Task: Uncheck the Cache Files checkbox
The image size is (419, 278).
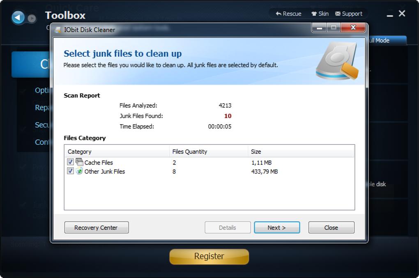Action: click(70, 162)
